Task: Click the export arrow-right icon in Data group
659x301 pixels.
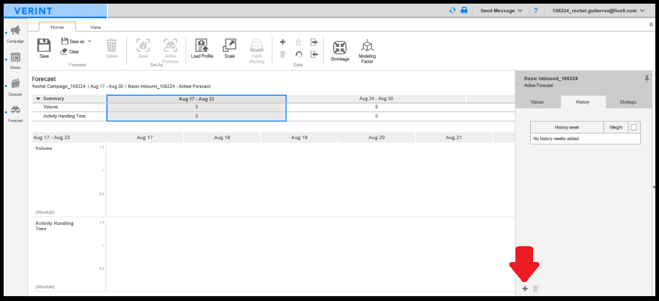Action: [x=314, y=42]
